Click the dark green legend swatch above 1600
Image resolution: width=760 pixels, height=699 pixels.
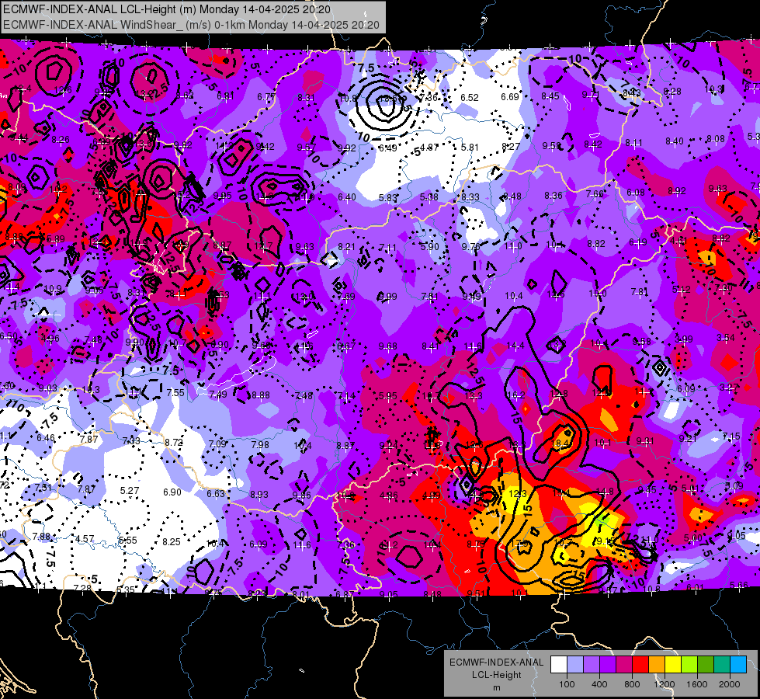(705, 665)
